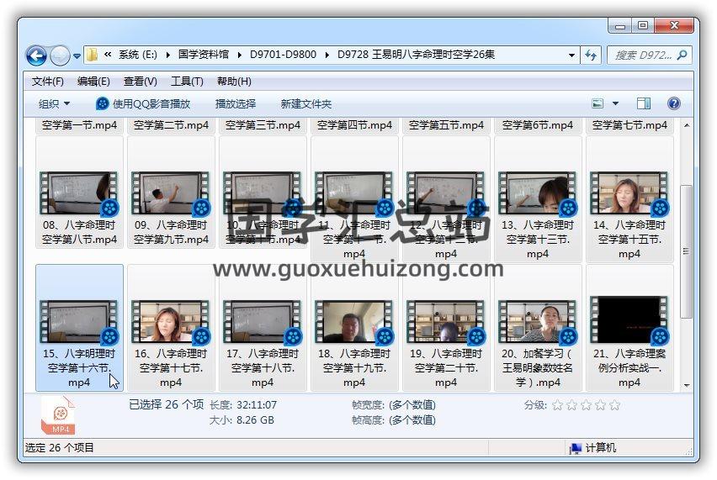Expand the address bar history dropdown arrow
717x480 pixels.
pyautogui.click(x=571, y=55)
